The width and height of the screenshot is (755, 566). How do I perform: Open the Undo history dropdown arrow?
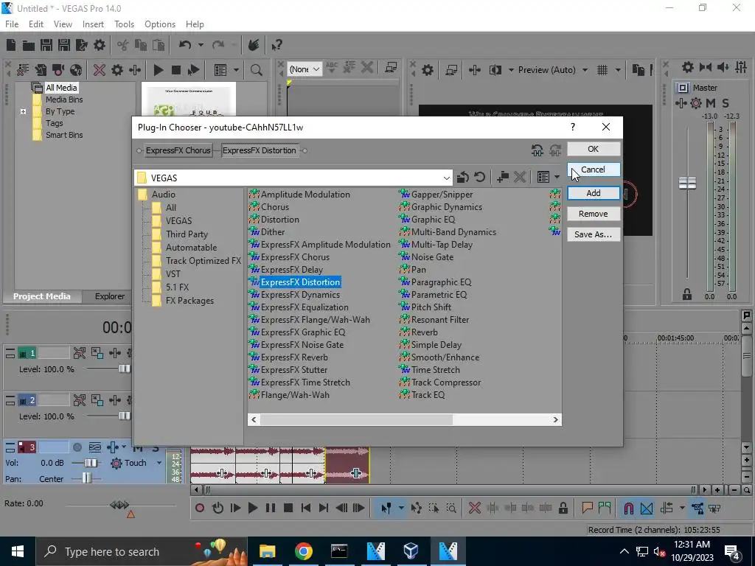[x=201, y=45]
